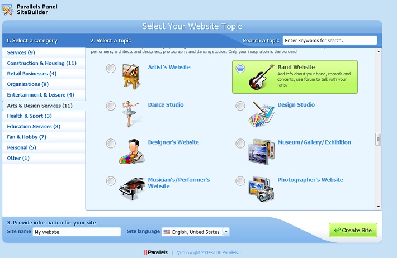
Task: Click the Dance Studio ballerina icon
Action: 132,113
